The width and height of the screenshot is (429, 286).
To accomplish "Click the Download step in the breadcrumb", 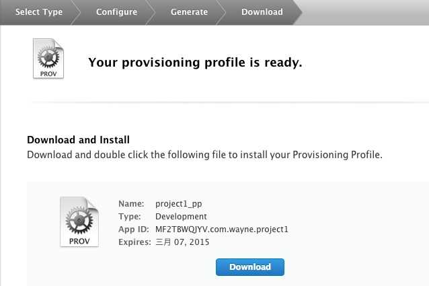I will click(262, 12).
